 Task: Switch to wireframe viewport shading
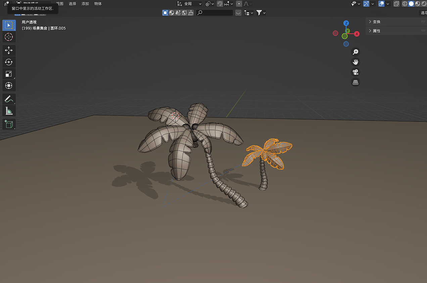coord(405,4)
